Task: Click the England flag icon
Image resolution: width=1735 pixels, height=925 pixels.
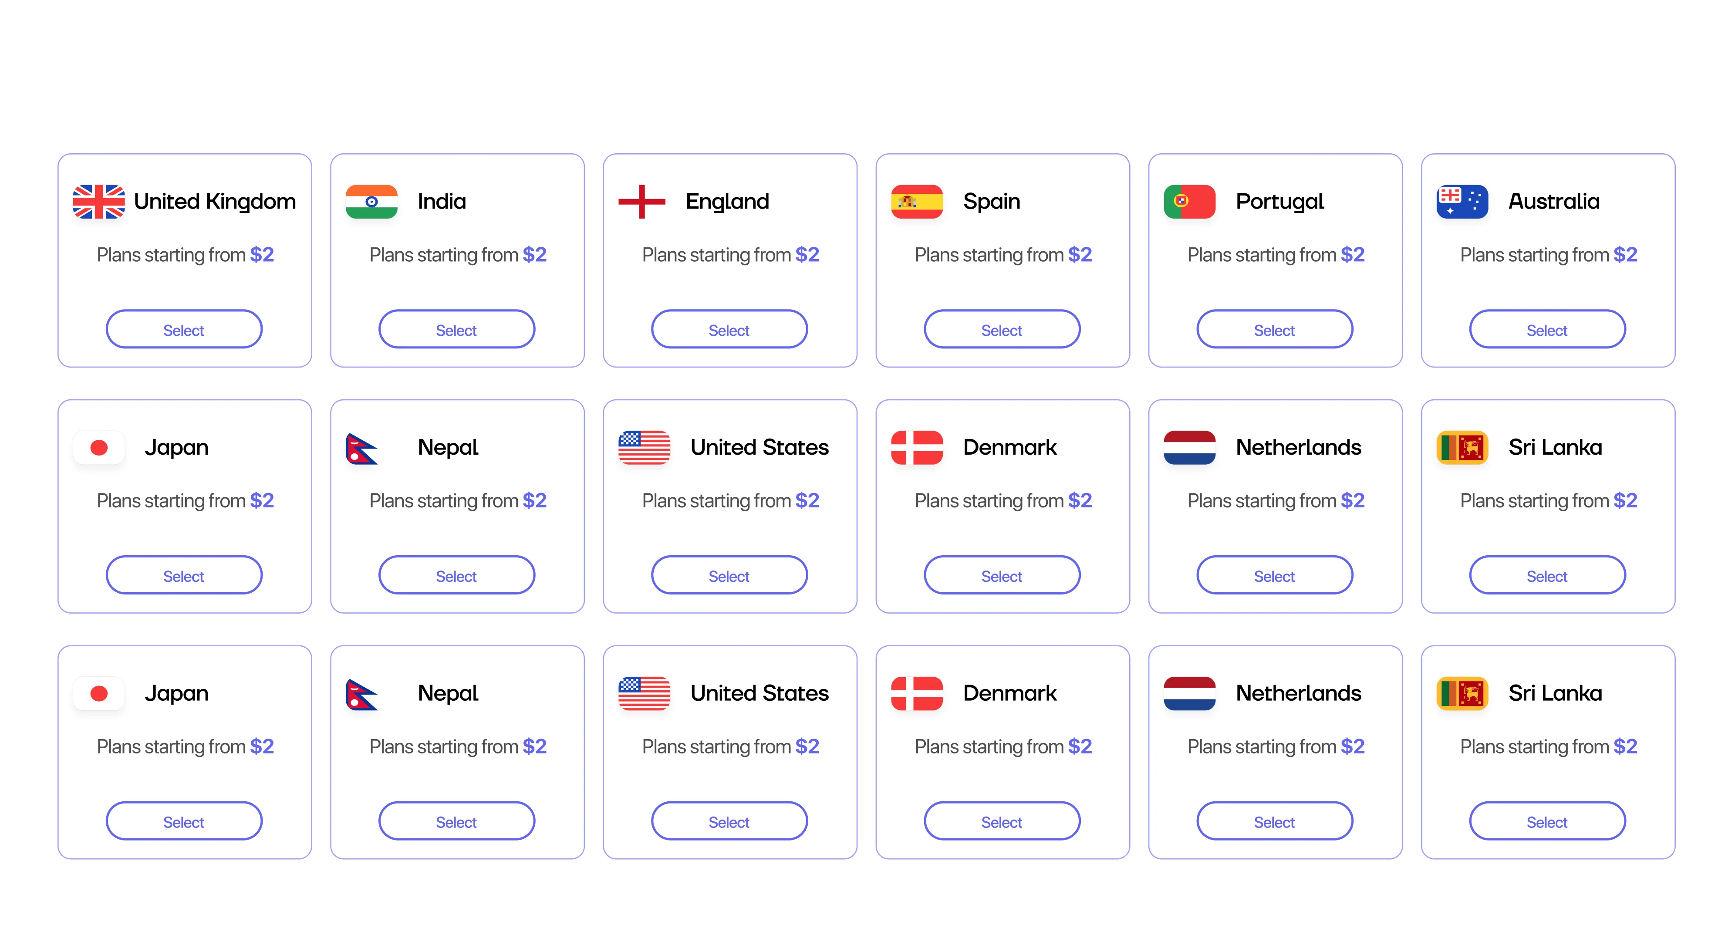Action: tap(642, 202)
